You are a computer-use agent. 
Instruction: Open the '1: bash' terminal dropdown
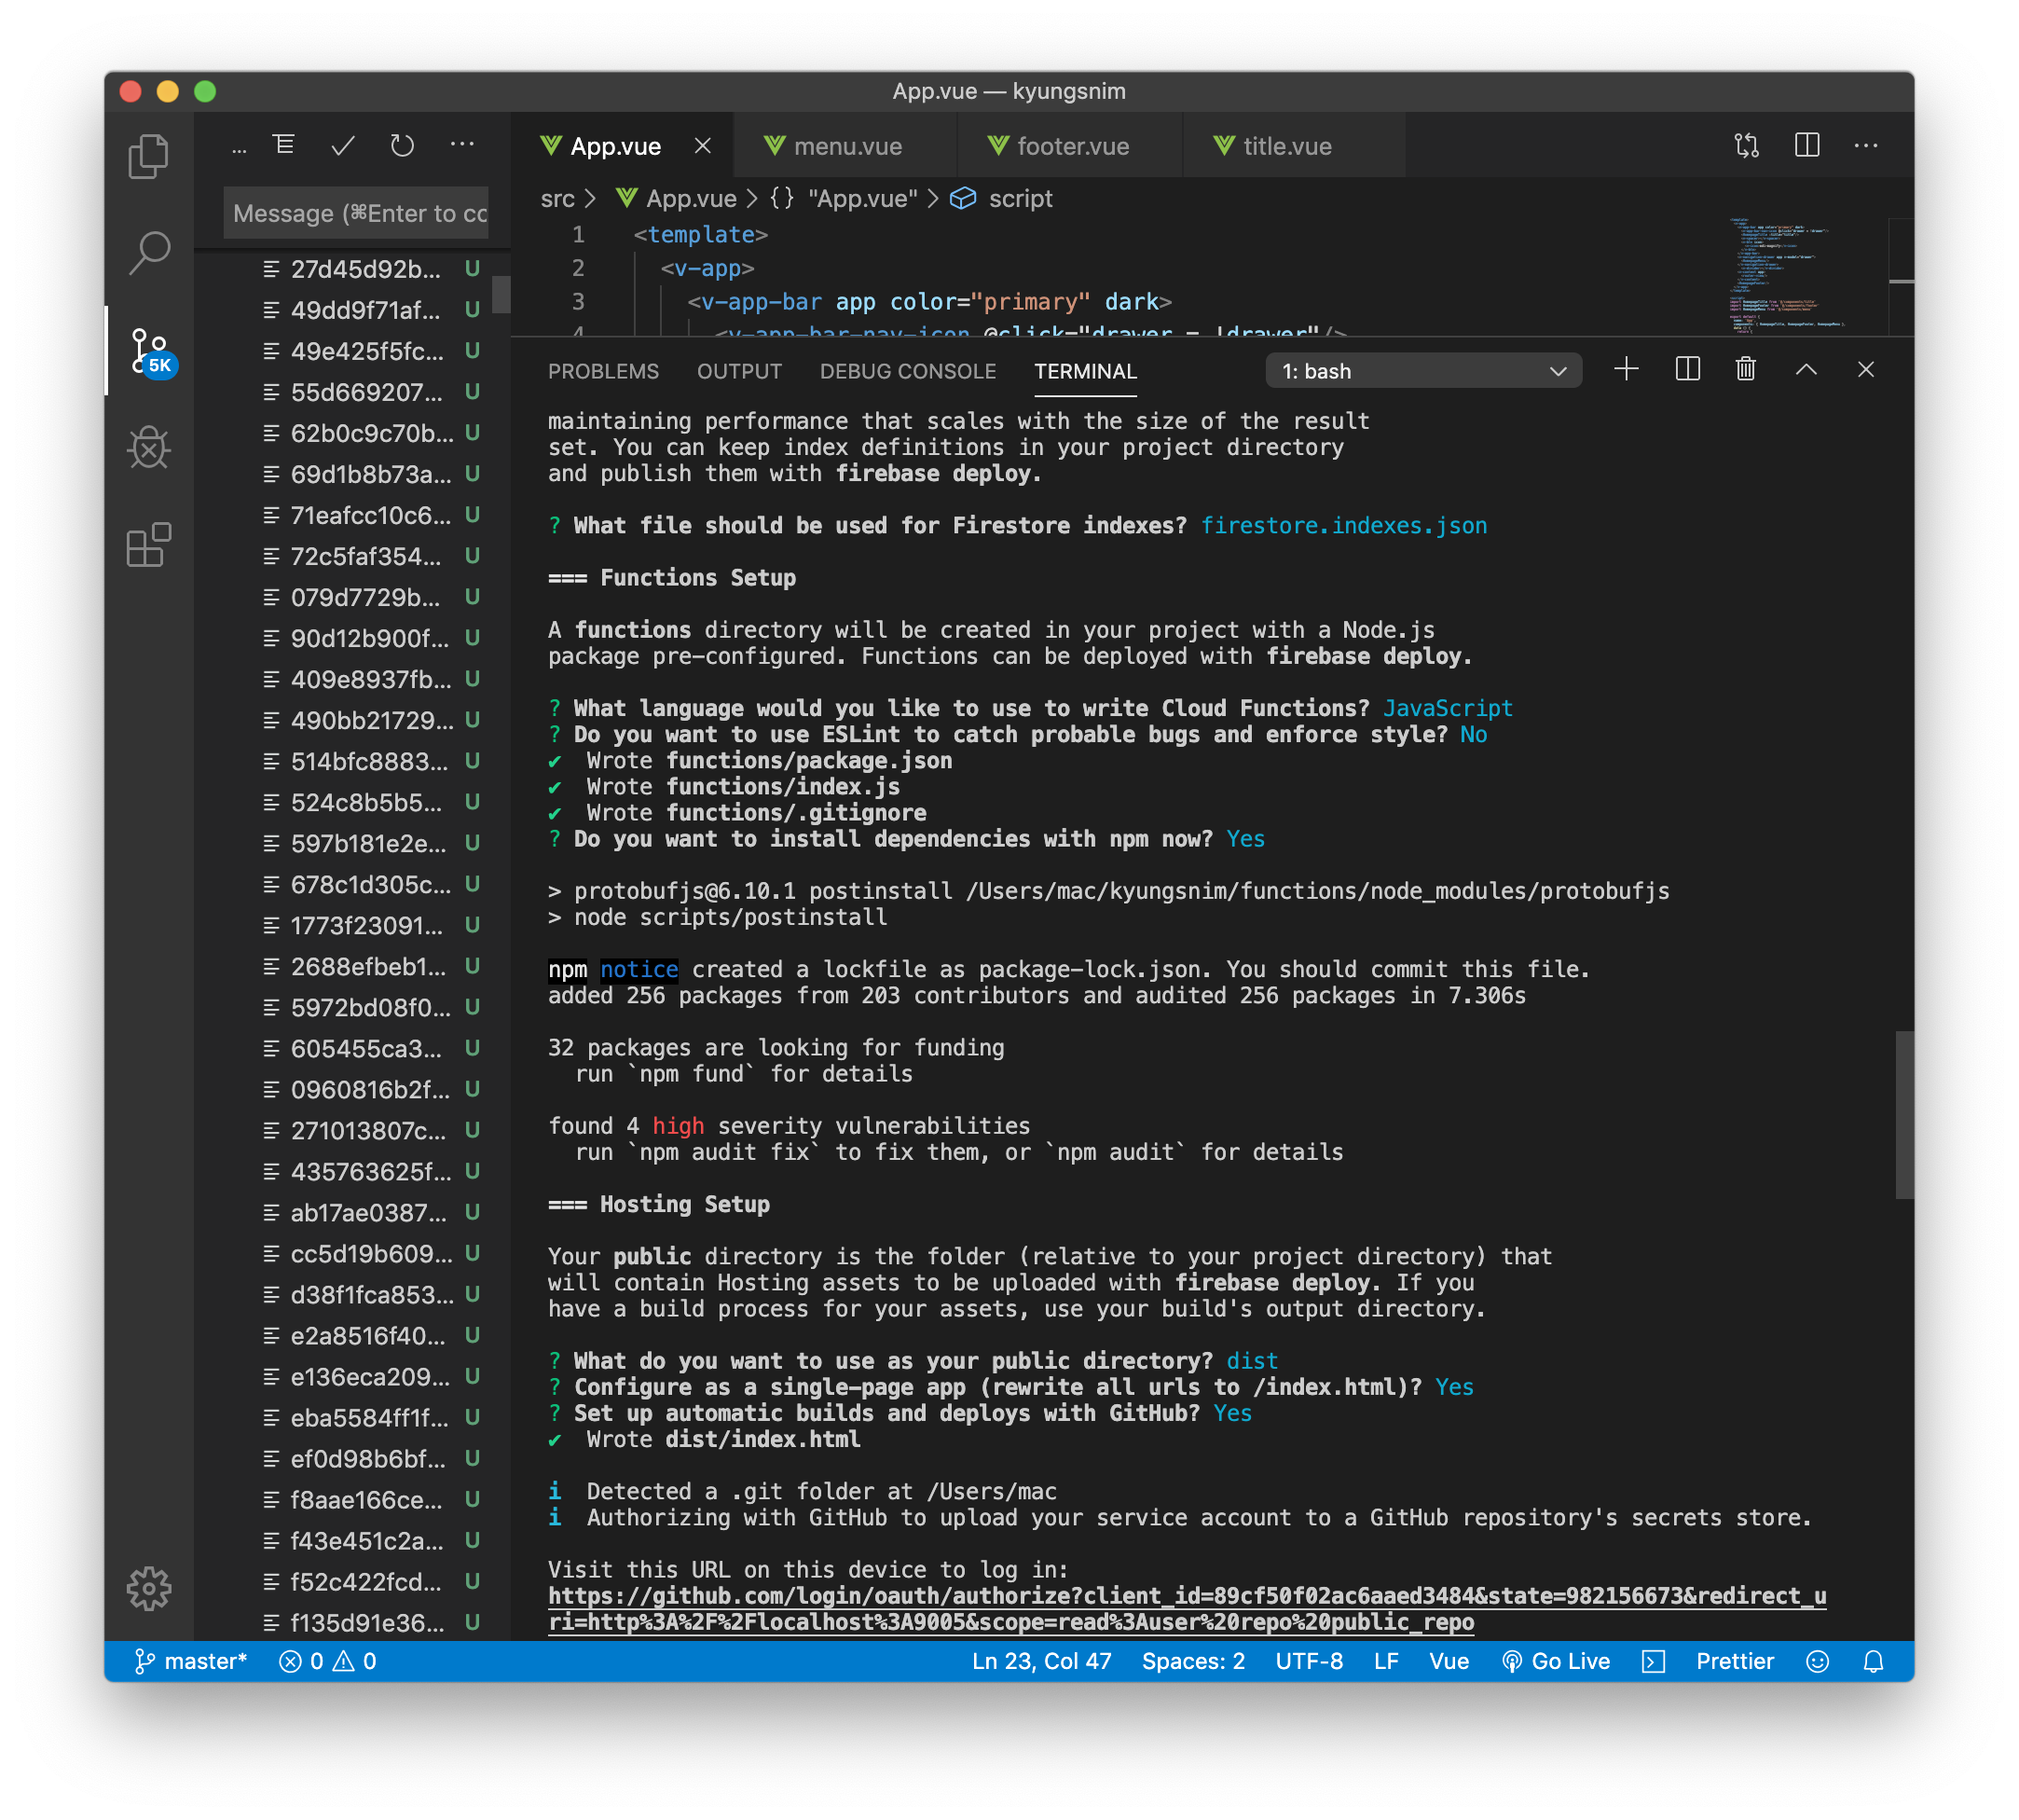(x=1423, y=371)
